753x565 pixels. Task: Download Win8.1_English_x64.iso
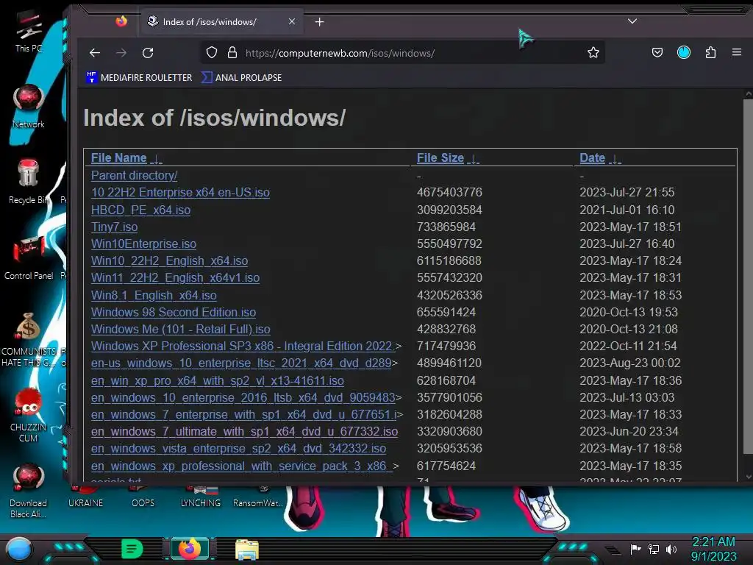coord(154,295)
